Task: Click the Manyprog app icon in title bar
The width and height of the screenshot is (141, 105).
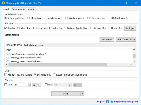Action: [3, 3]
